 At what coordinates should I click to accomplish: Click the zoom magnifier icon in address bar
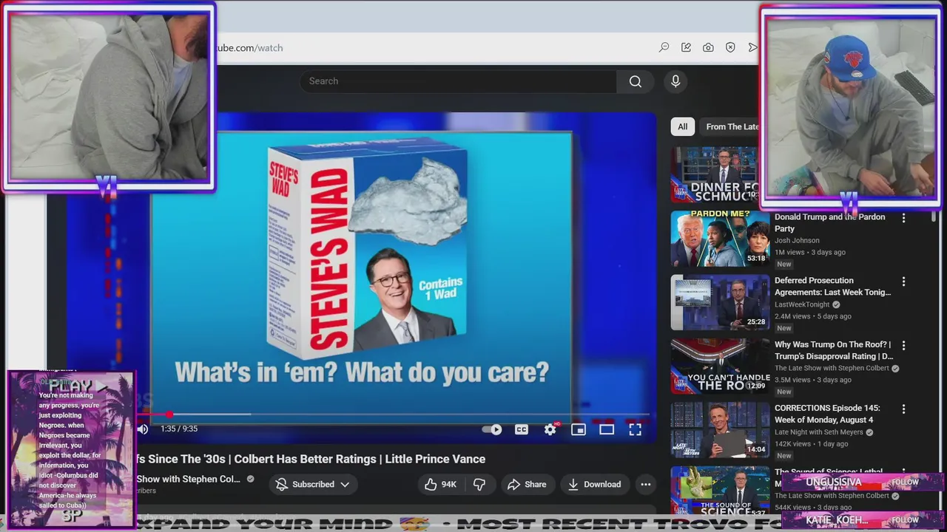tap(664, 47)
